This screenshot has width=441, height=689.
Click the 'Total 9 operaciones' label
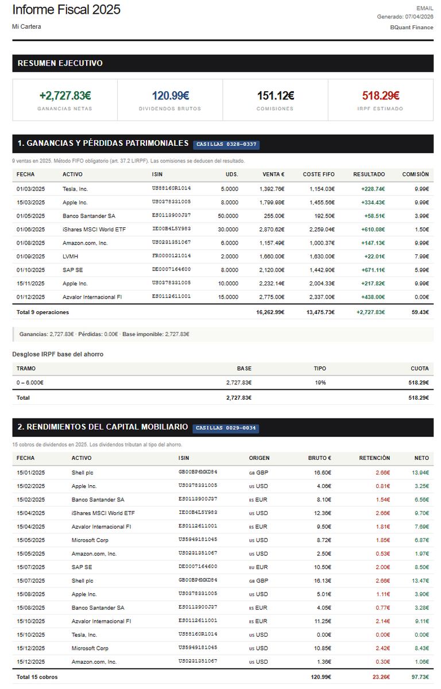click(42, 312)
